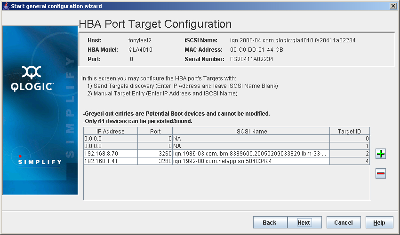Click port 3260 in the 192.168.8.70 row
This screenshot has height=235, width=400.
[x=155, y=154]
